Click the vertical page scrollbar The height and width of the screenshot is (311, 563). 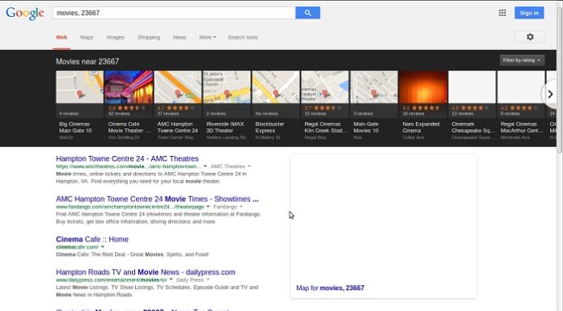pos(560,79)
